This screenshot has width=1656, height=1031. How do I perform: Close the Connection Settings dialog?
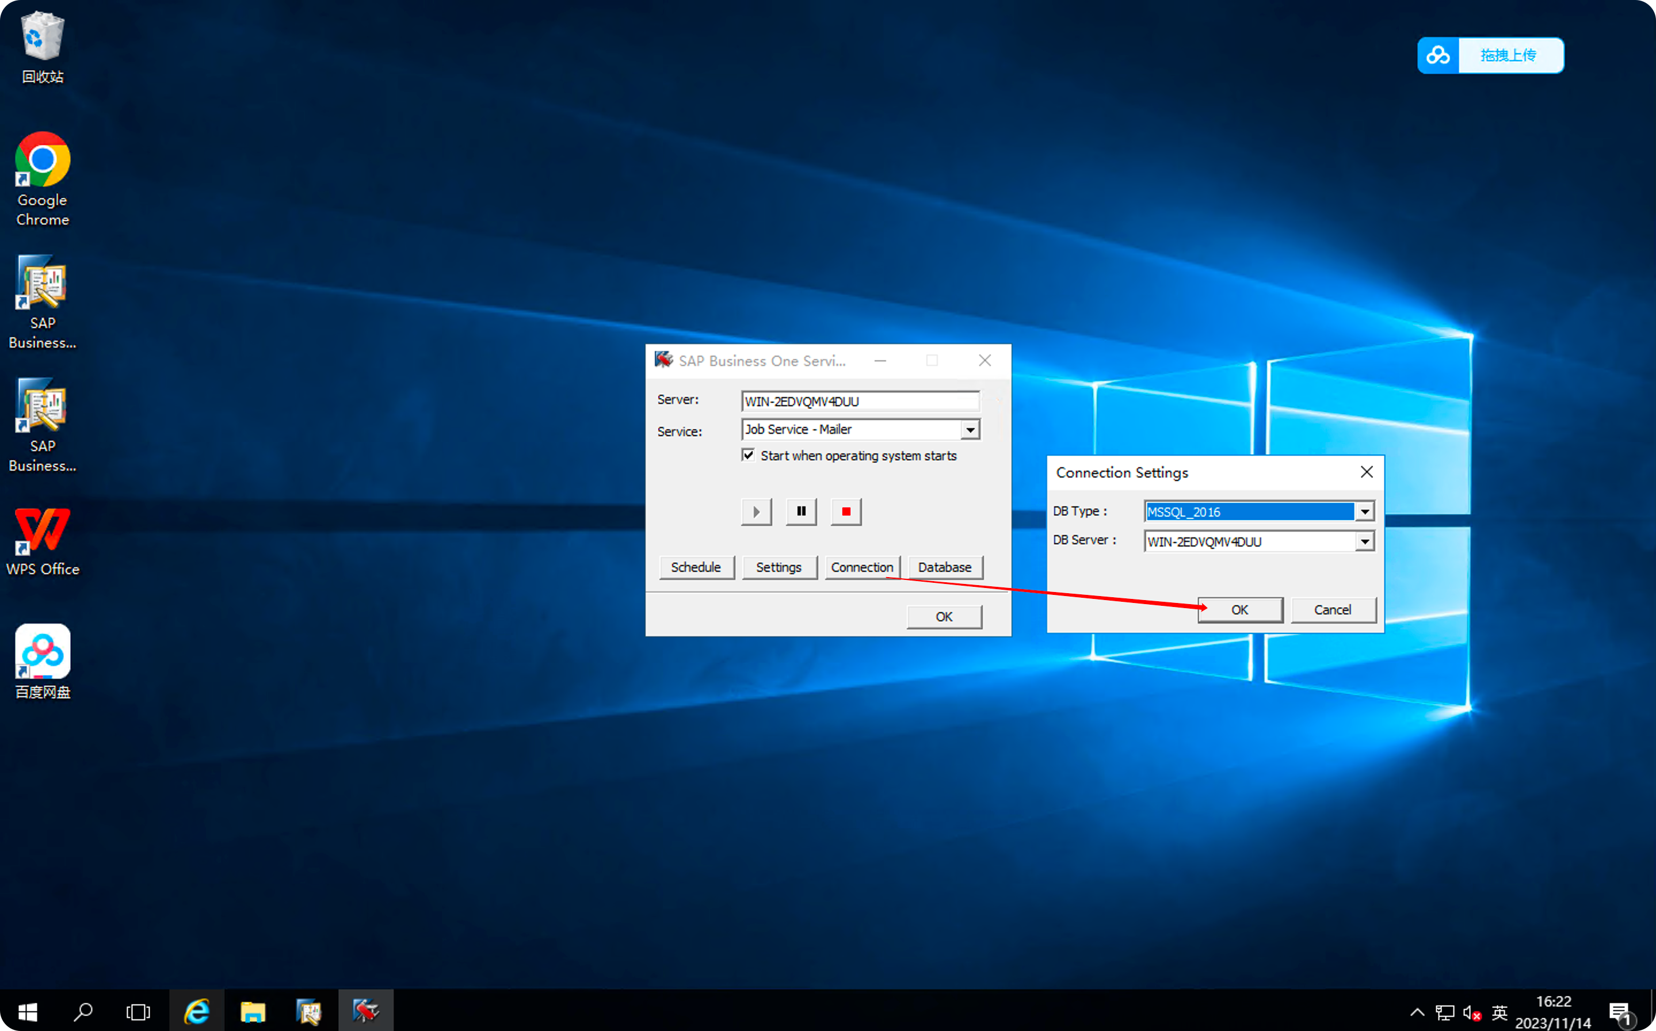tap(1366, 472)
